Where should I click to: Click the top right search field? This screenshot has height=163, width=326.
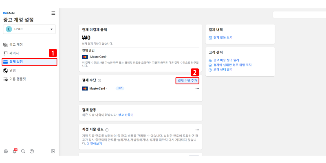pyautogui.click(x=300, y=15)
